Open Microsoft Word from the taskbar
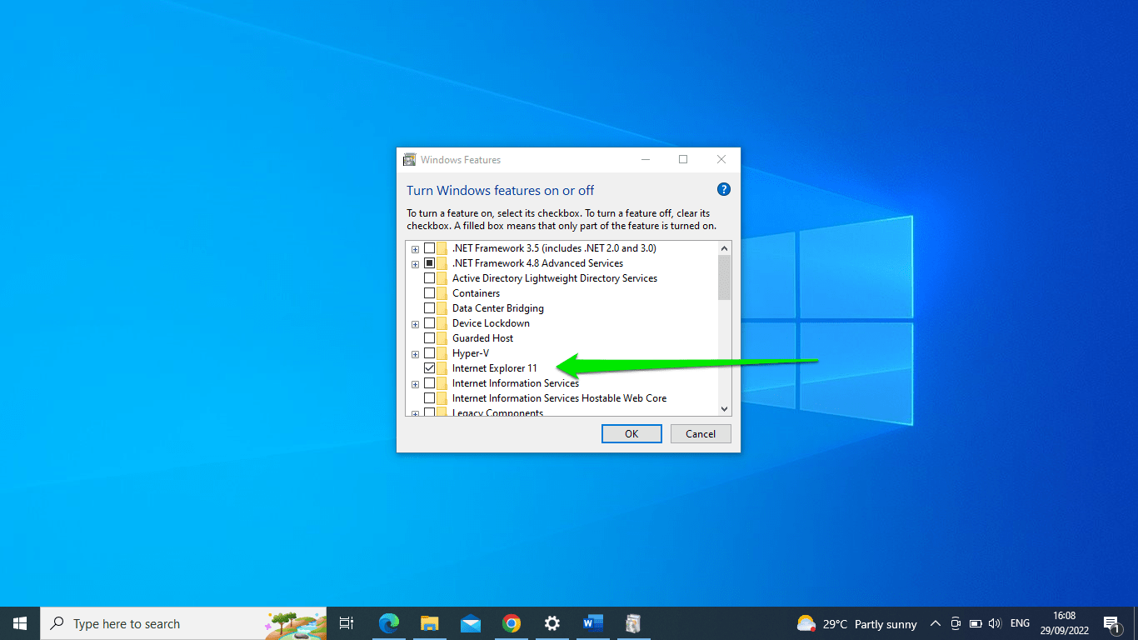The height and width of the screenshot is (640, 1138). (592, 623)
